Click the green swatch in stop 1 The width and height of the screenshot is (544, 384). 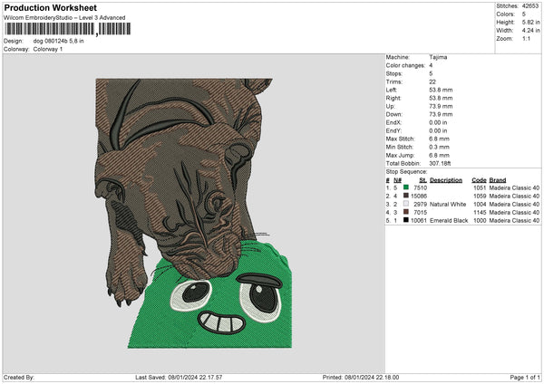pos(405,187)
